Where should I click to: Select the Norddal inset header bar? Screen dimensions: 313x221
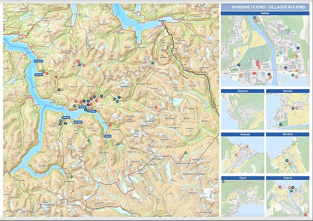tap(287, 135)
